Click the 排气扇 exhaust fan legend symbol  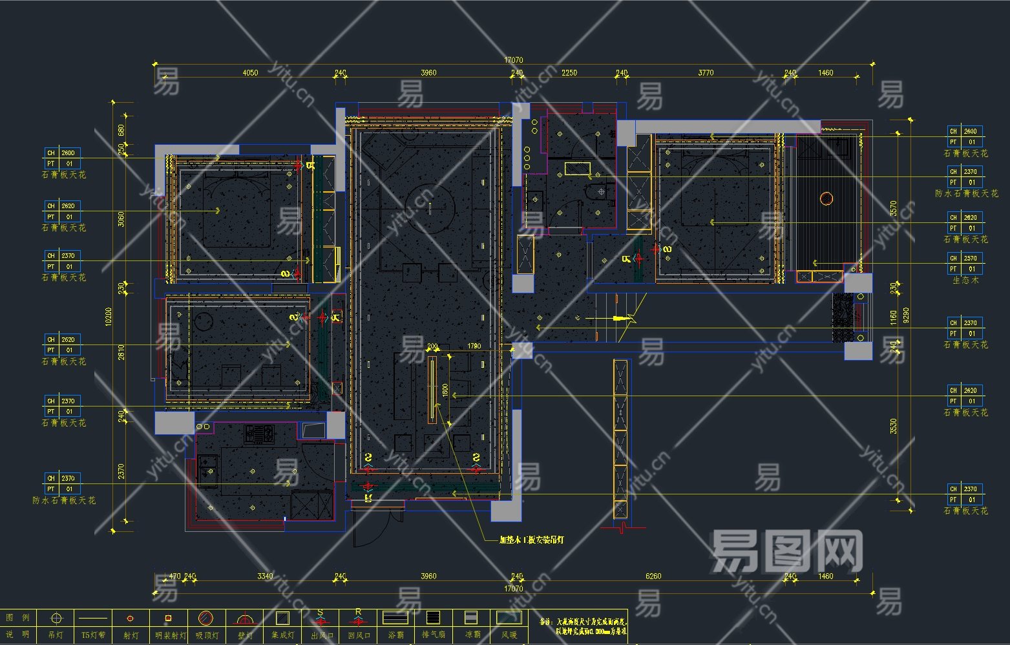[x=434, y=618]
